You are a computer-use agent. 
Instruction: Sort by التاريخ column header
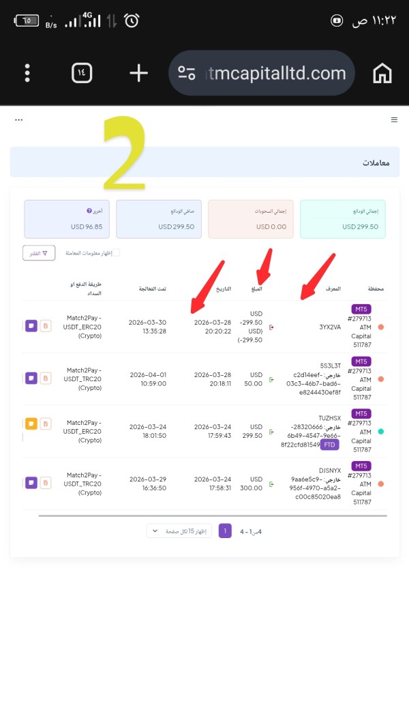click(223, 288)
